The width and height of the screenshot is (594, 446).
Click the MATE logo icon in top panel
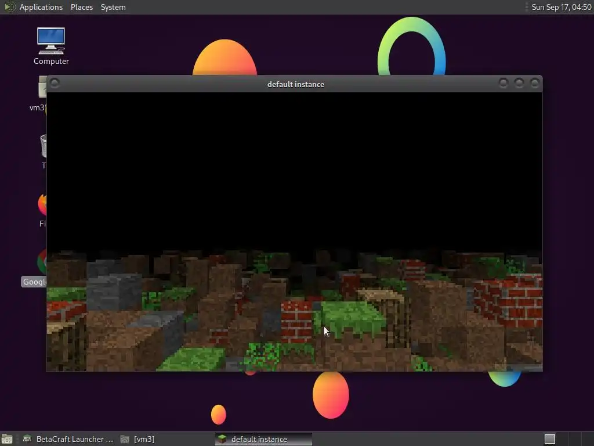point(9,7)
